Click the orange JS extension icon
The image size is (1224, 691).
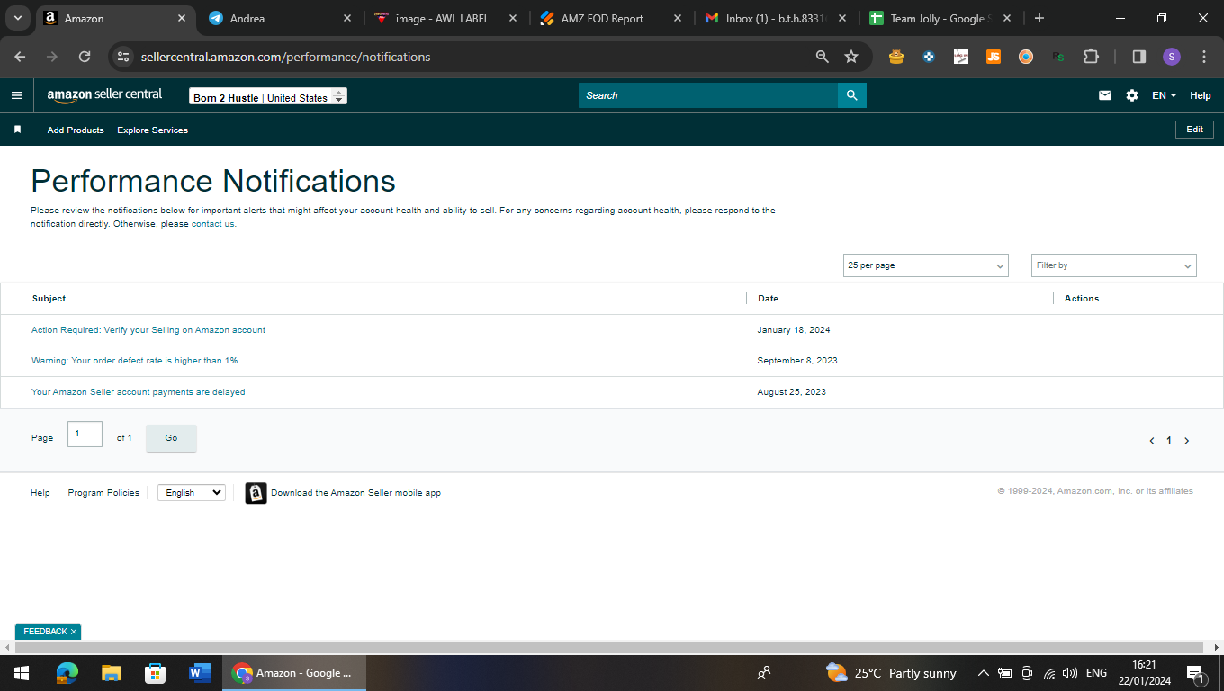click(x=994, y=57)
